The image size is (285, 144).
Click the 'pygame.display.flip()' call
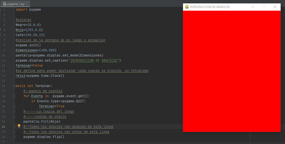click(44, 137)
